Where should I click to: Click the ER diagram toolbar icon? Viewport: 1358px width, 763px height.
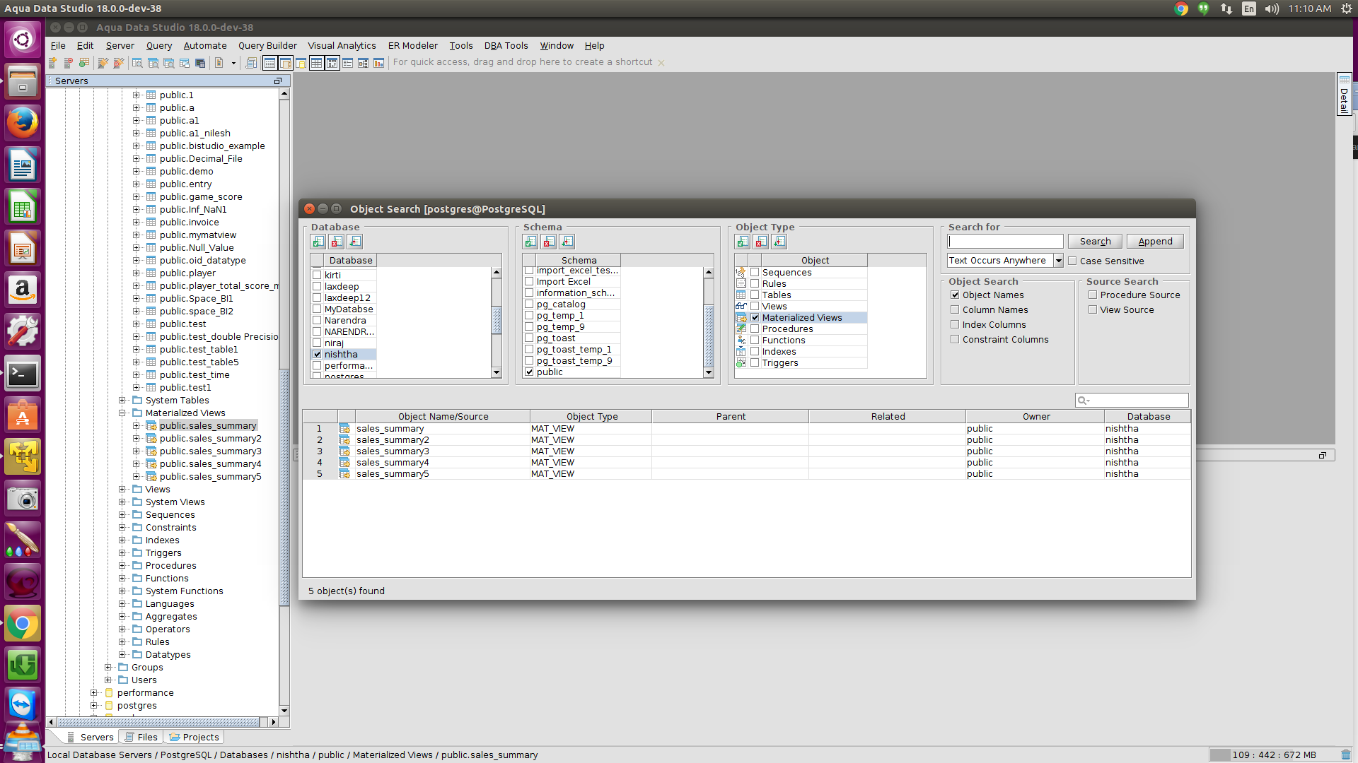point(363,63)
